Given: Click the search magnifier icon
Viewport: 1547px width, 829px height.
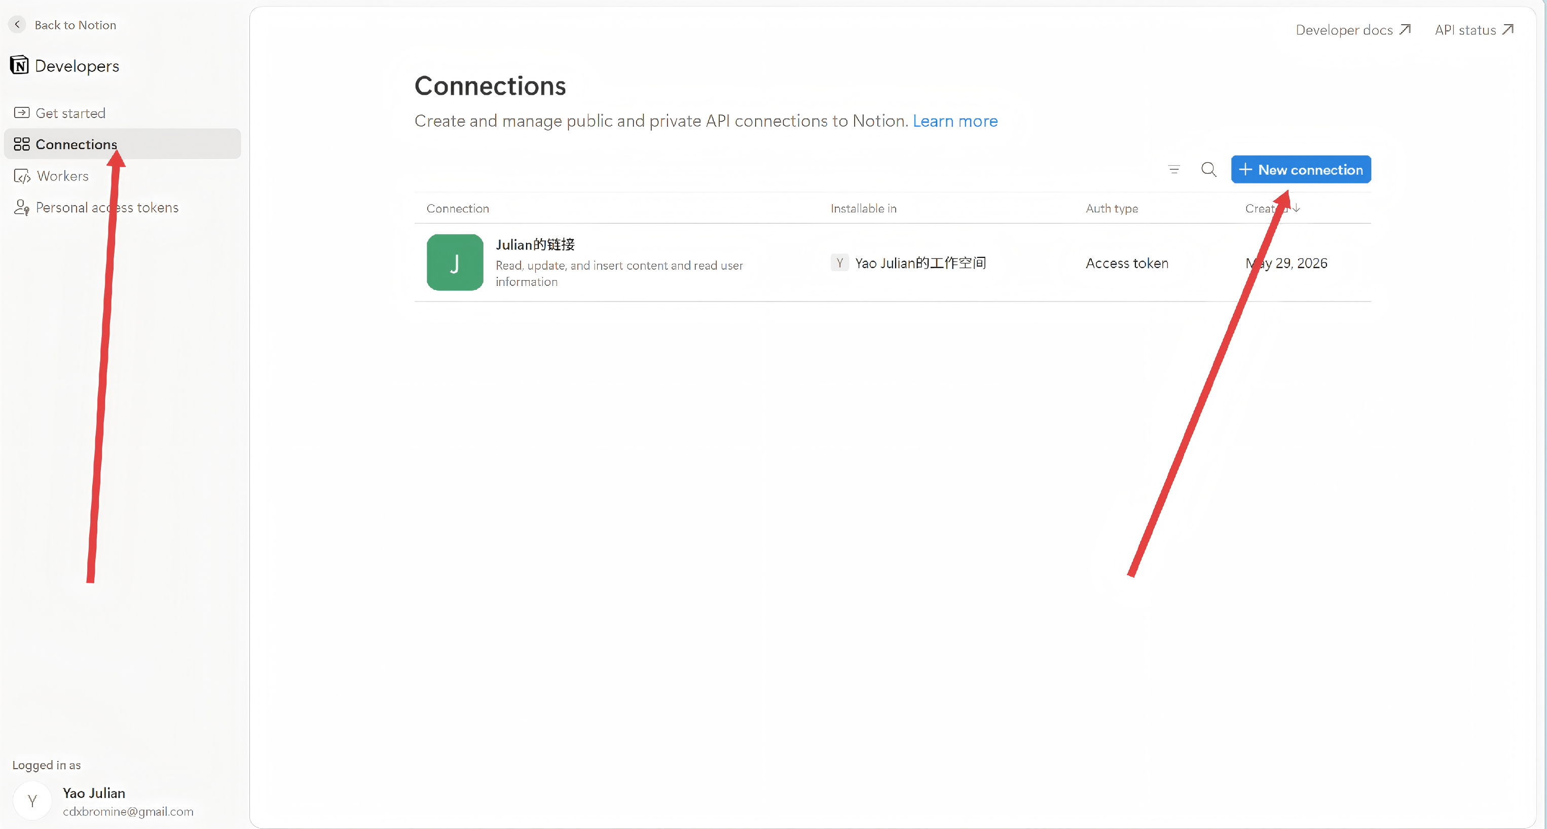Looking at the screenshot, I should tap(1209, 169).
